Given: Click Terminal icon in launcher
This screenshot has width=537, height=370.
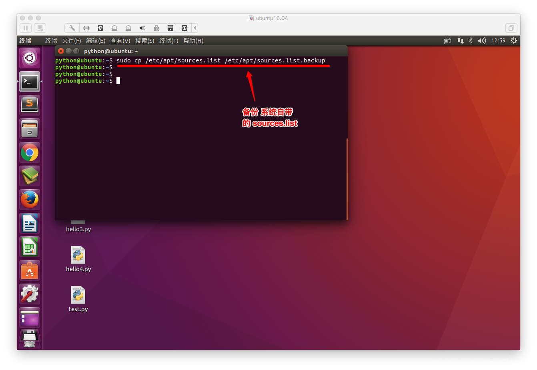Looking at the screenshot, I should [30, 82].
